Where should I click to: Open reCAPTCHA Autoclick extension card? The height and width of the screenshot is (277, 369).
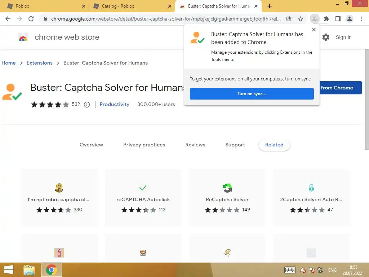pyautogui.click(x=143, y=197)
